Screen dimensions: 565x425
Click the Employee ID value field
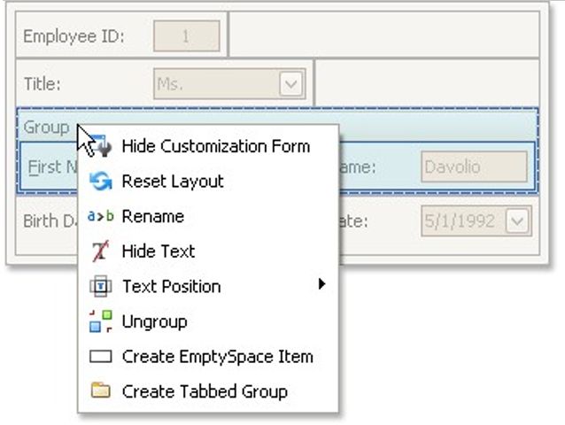point(186,36)
